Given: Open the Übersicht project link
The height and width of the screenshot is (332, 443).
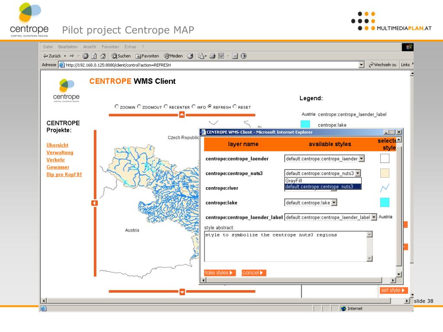Looking at the screenshot, I should [58, 145].
